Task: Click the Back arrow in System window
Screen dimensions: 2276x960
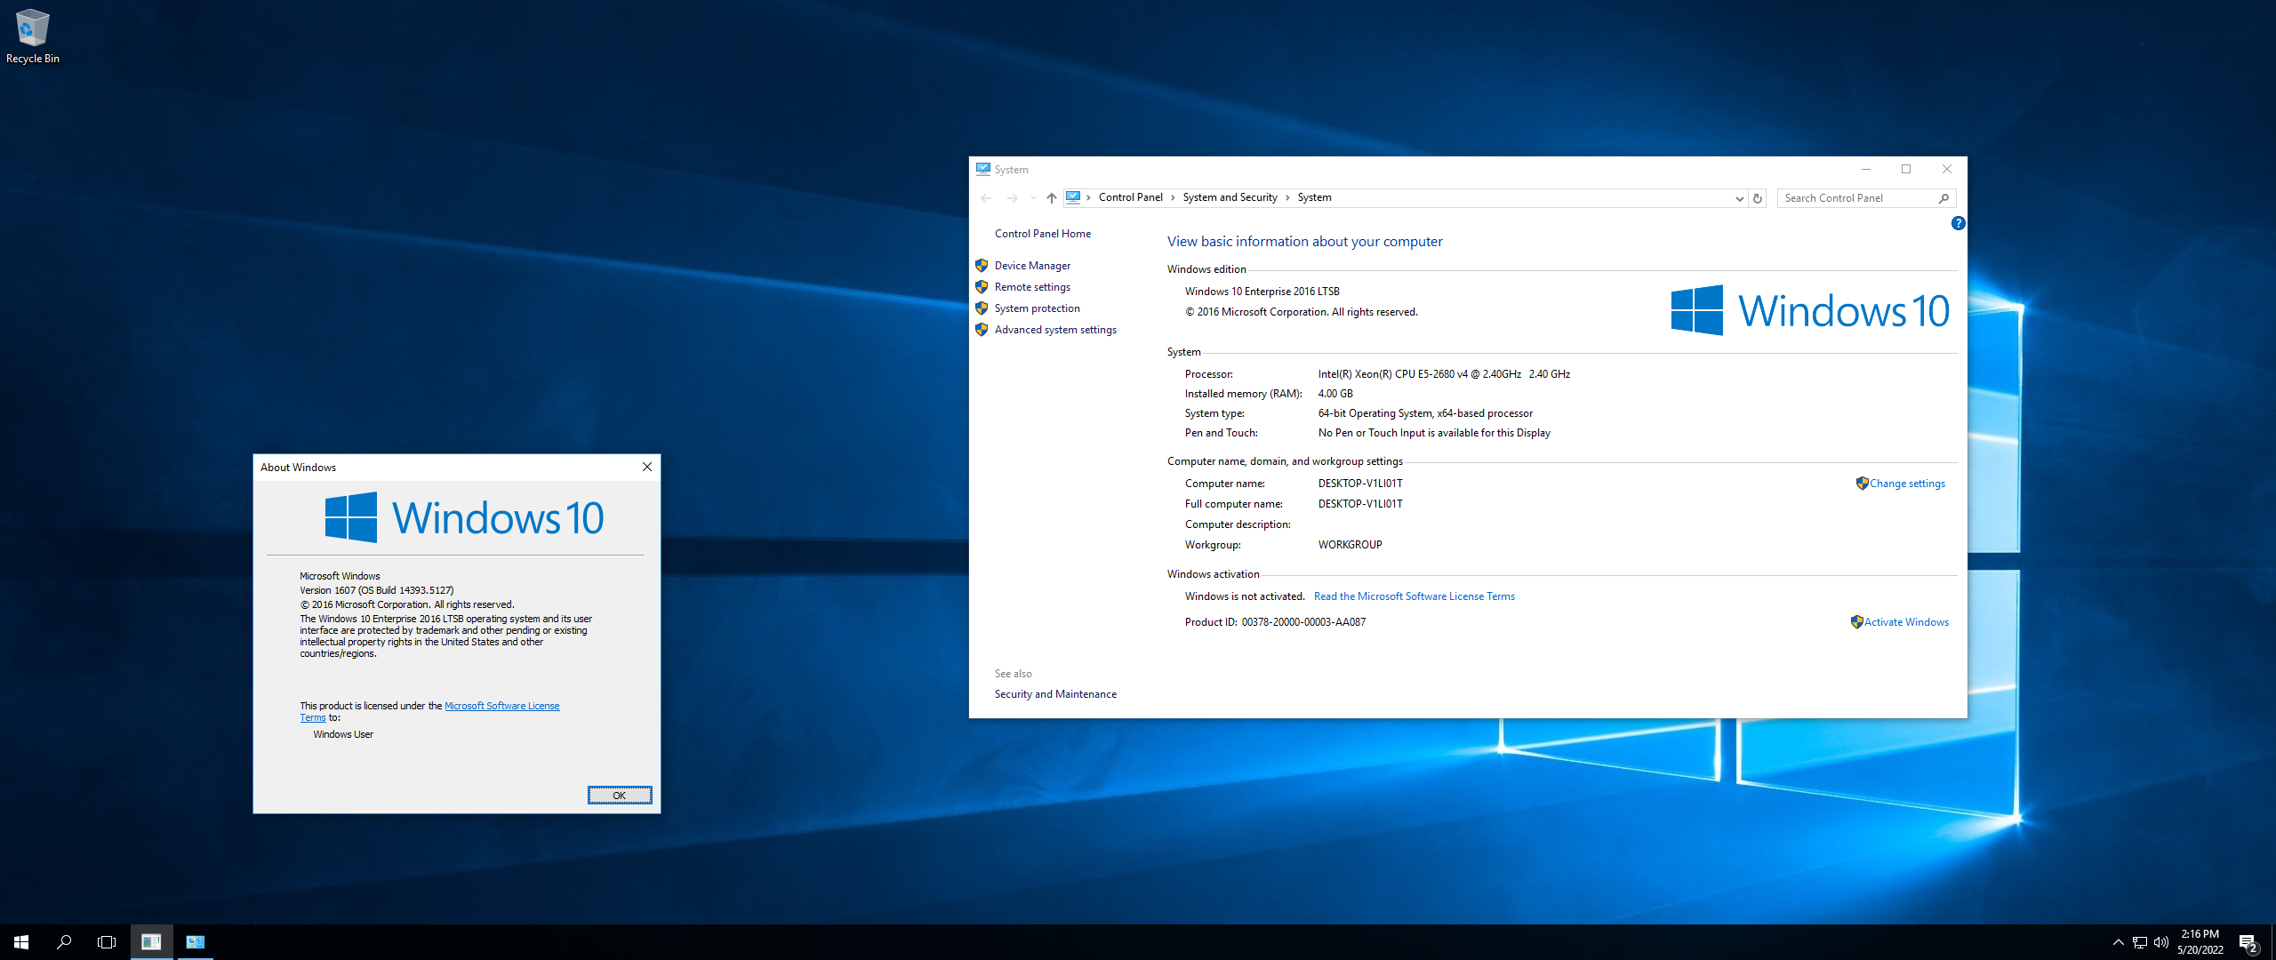Action: [986, 198]
